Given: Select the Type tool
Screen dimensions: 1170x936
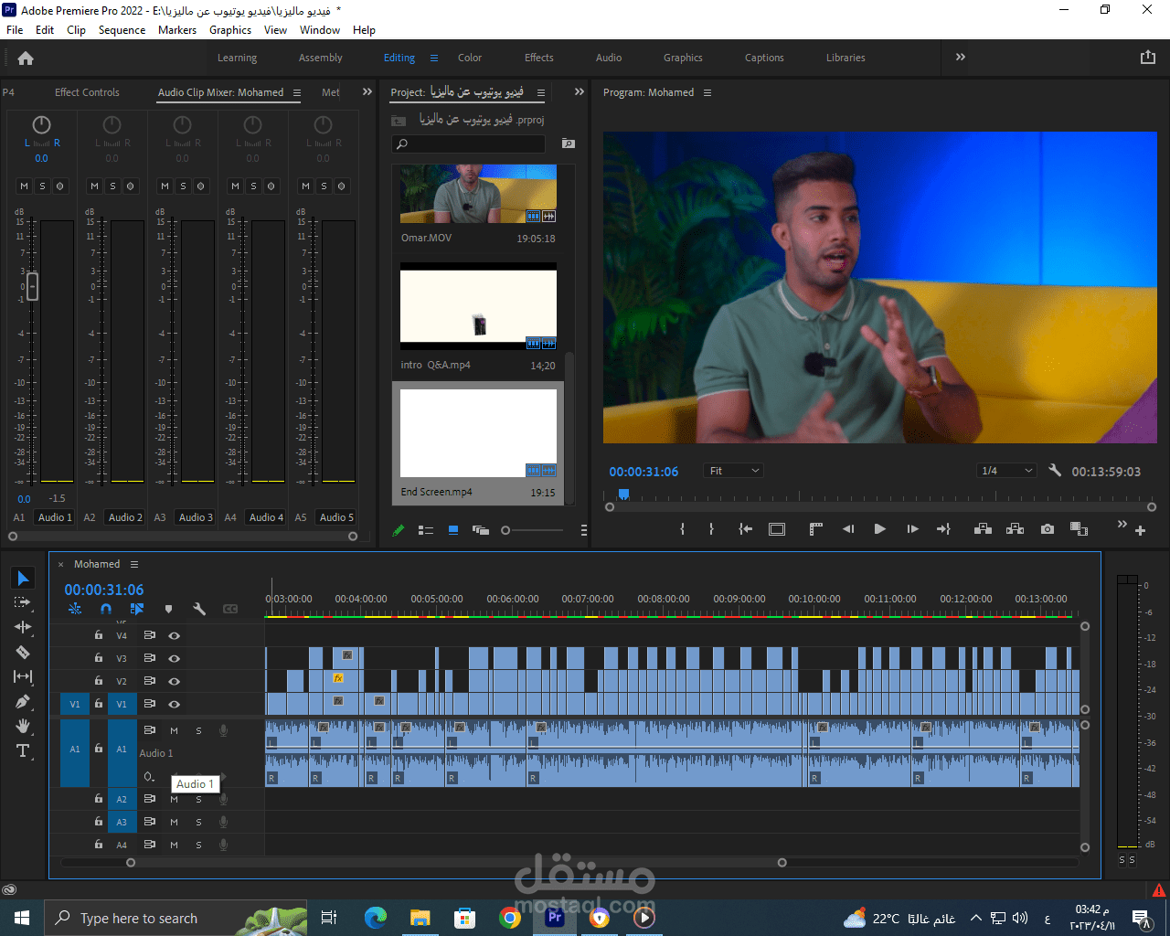Looking at the screenshot, I should point(23,750).
